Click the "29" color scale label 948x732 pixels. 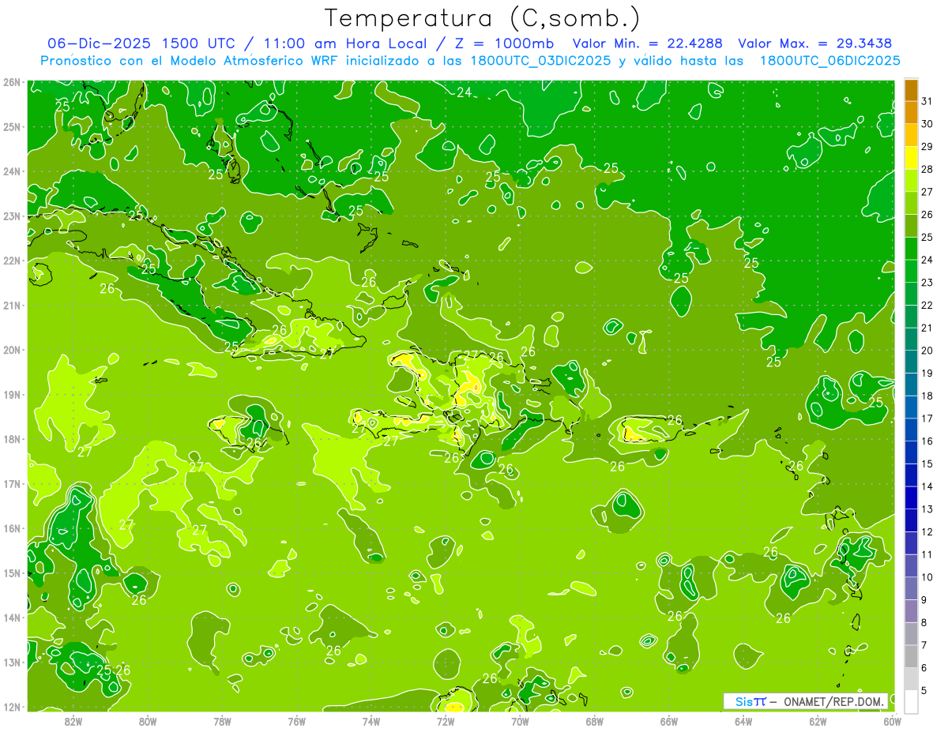tap(927, 147)
